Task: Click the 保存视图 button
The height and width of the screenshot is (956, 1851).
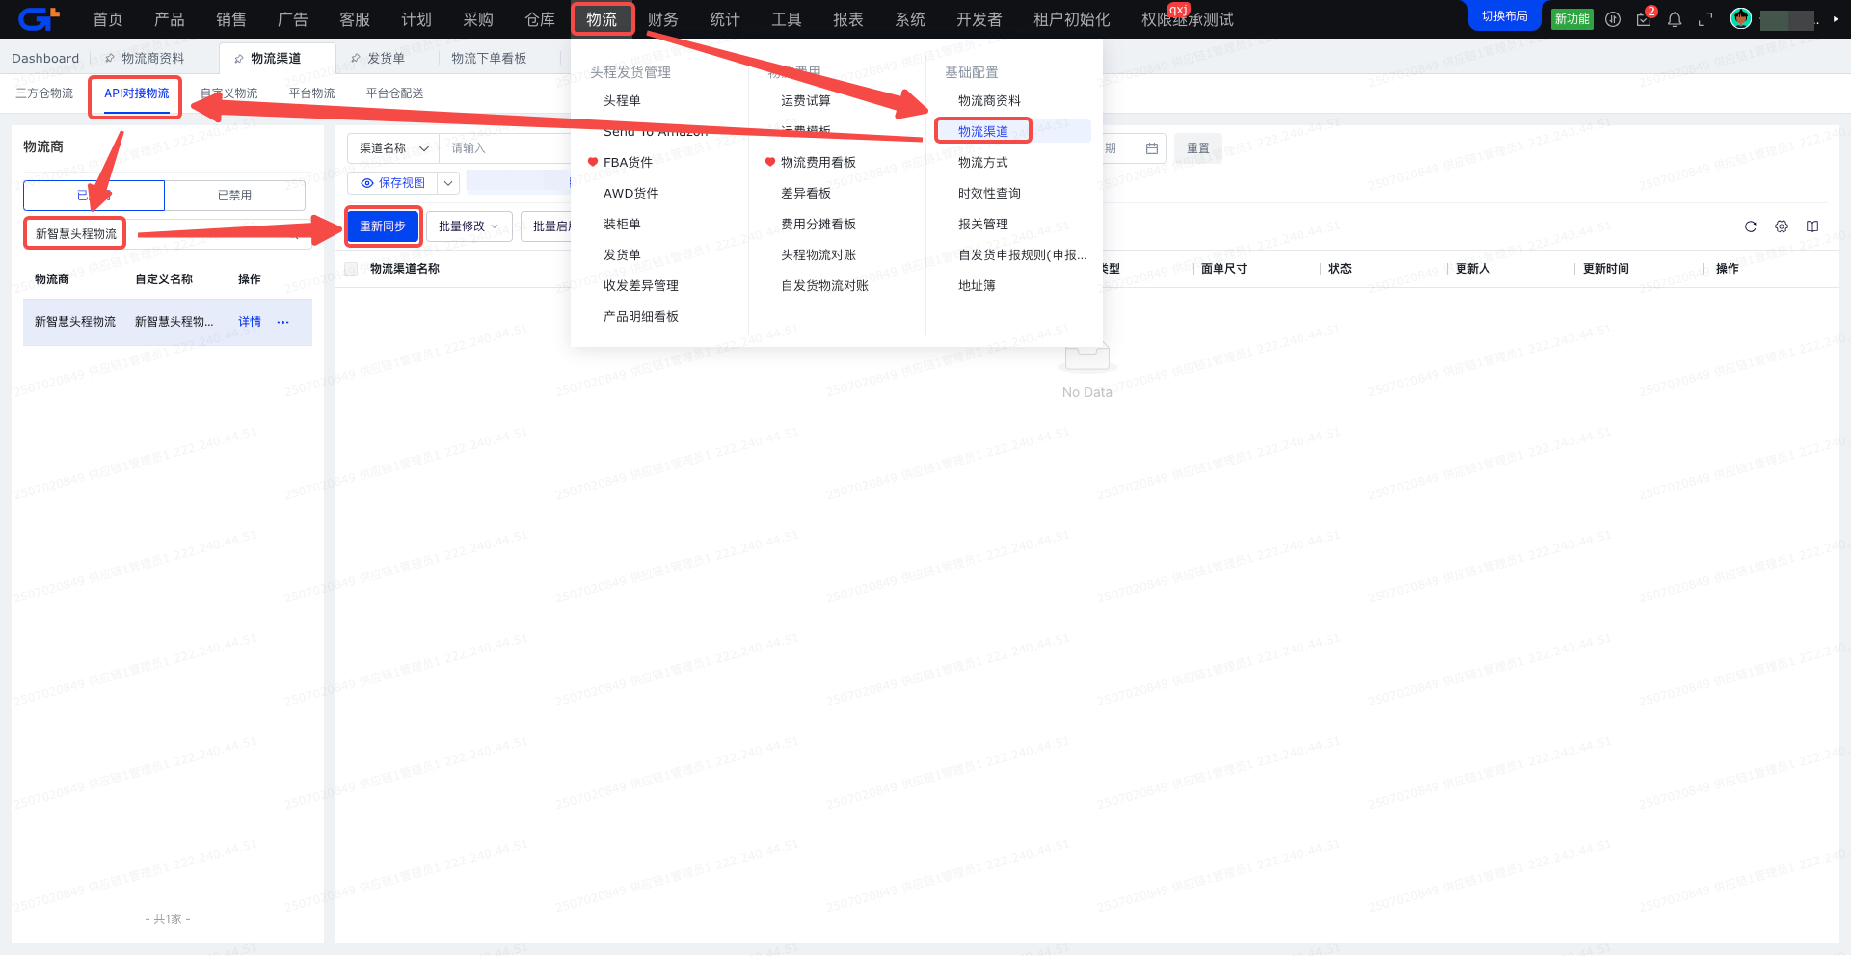Action: (393, 183)
